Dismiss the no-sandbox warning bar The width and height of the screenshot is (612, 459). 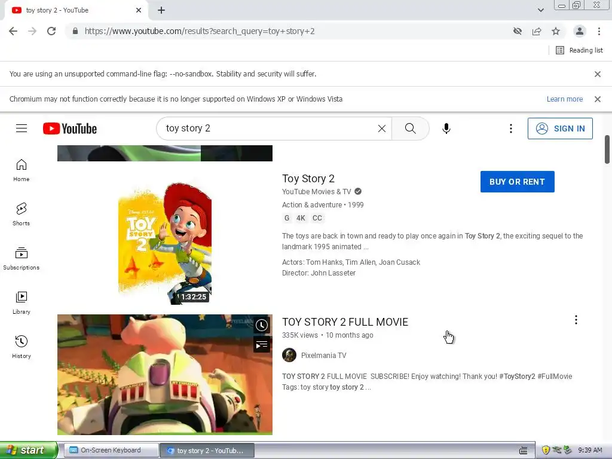(x=597, y=74)
